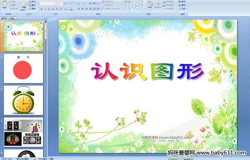Viewport: 250px width, 160px height.
Task: Click the Find command in editing group
Action: coord(182,1)
